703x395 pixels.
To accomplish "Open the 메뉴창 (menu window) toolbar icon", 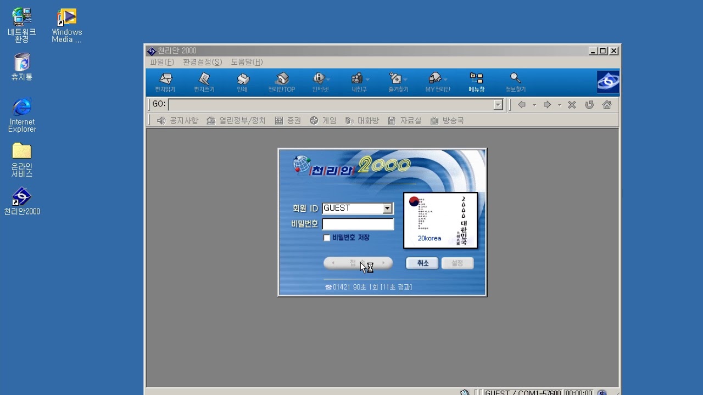I will click(477, 82).
